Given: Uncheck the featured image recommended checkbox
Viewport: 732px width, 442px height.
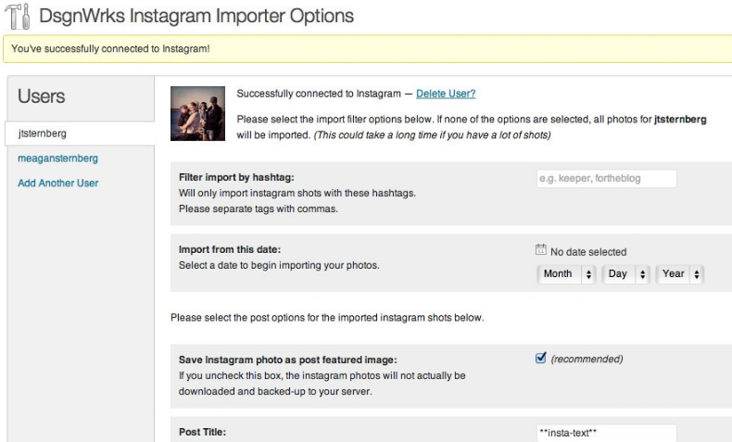Looking at the screenshot, I should pos(540,358).
